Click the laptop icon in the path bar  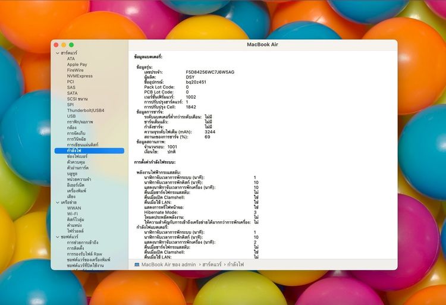point(137,265)
